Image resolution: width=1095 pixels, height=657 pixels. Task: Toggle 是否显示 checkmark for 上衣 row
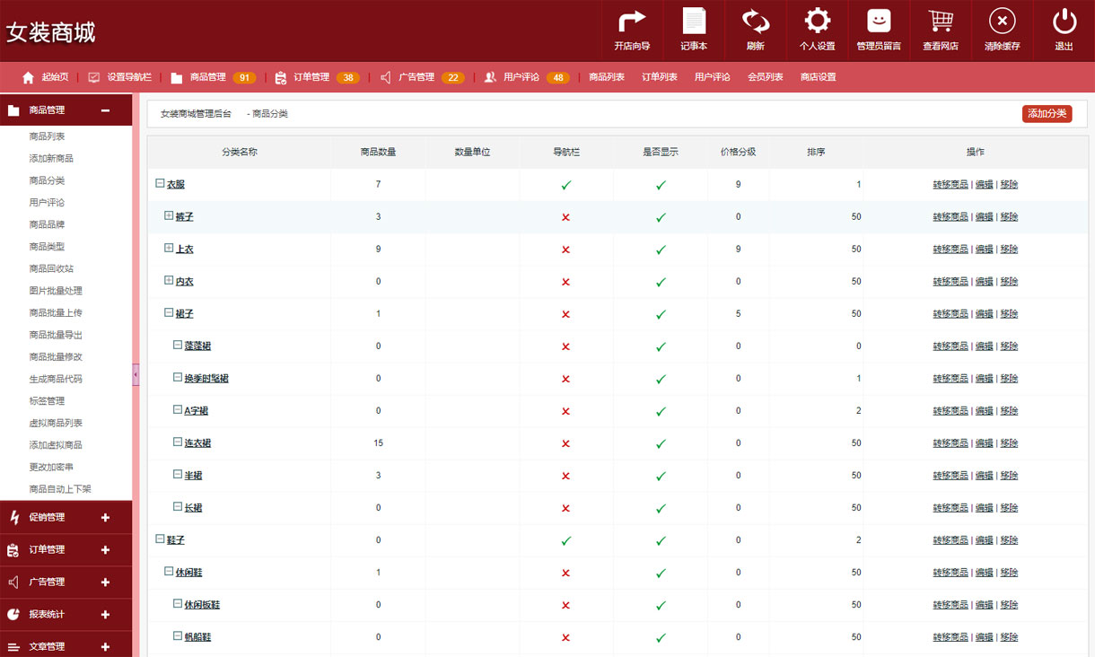(661, 250)
